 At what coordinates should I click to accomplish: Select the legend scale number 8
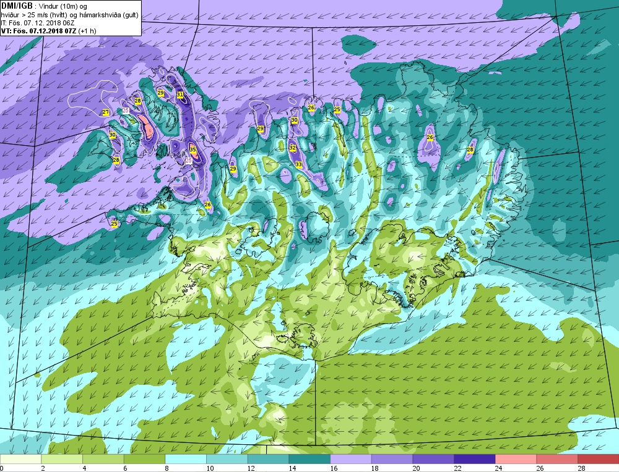coord(167,468)
